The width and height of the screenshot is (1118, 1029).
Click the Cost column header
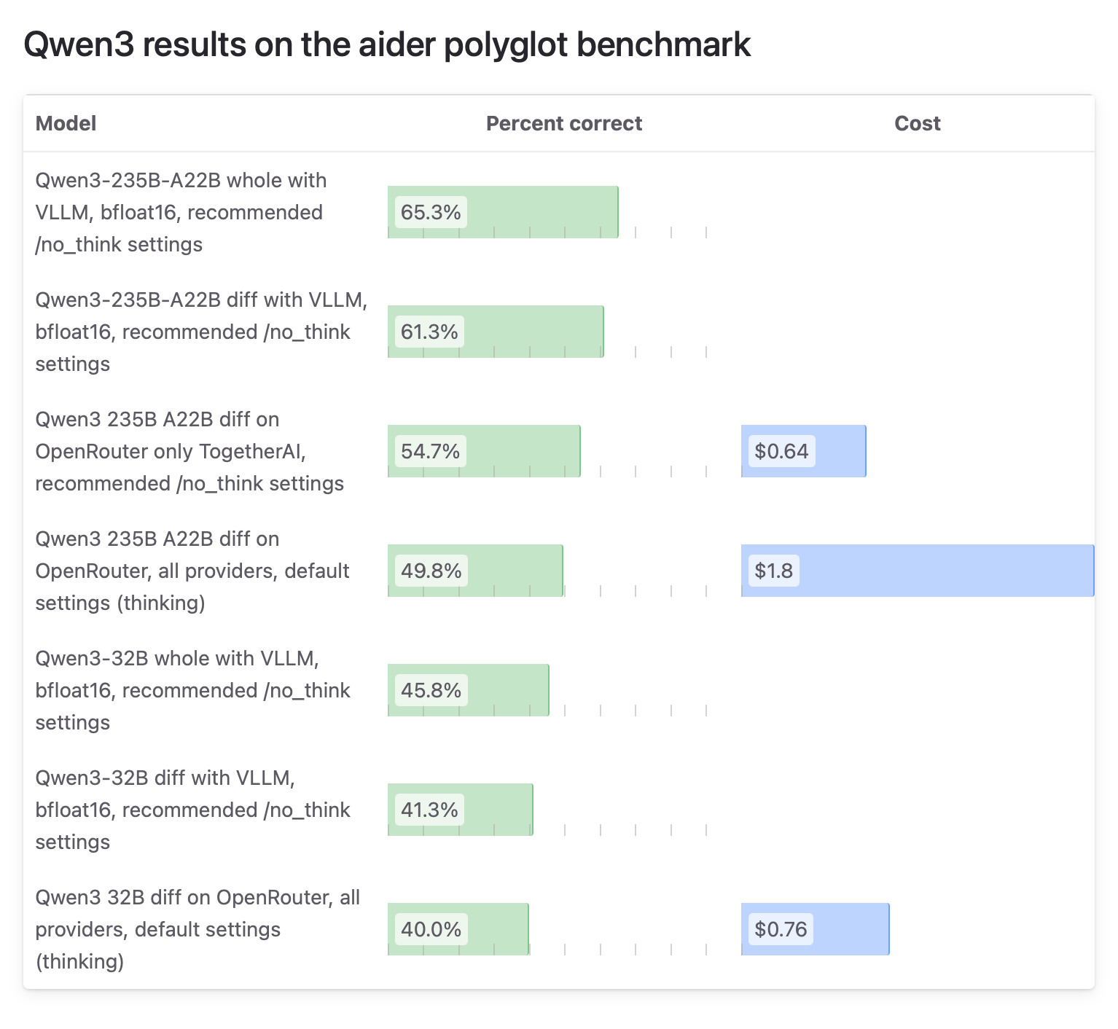click(x=917, y=124)
